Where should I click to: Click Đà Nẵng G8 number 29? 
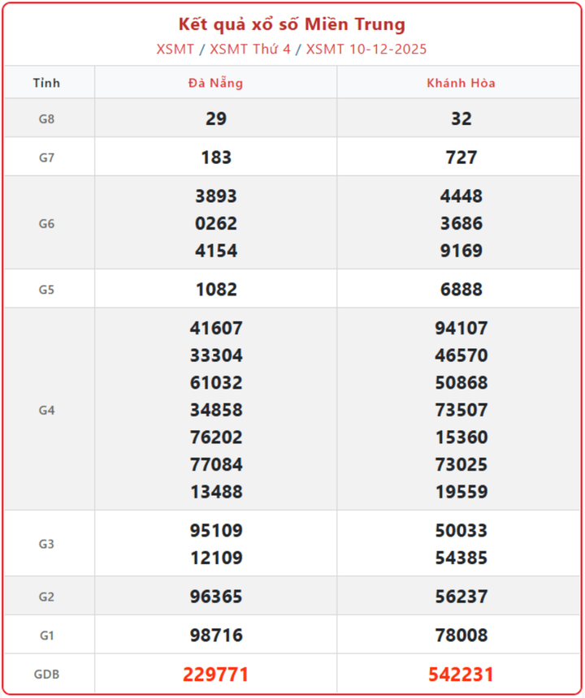tap(215, 118)
